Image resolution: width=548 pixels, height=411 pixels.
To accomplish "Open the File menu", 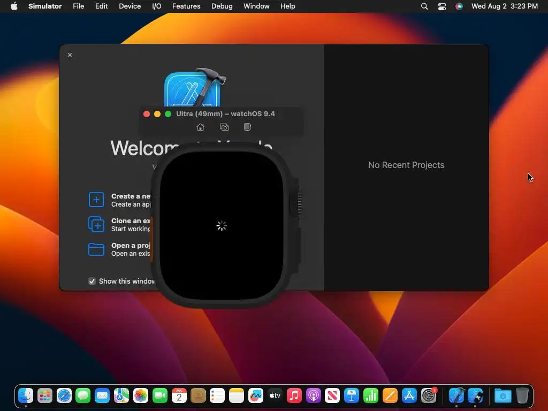I will [x=78, y=6].
